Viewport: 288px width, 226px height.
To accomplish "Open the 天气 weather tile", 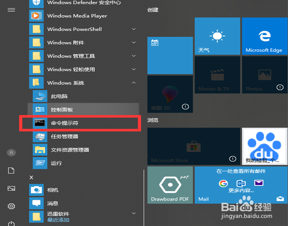I will pyautogui.click(x=217, y=36).
